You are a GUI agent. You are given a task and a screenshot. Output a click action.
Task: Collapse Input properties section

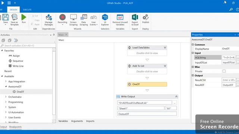tap(193, 53)
